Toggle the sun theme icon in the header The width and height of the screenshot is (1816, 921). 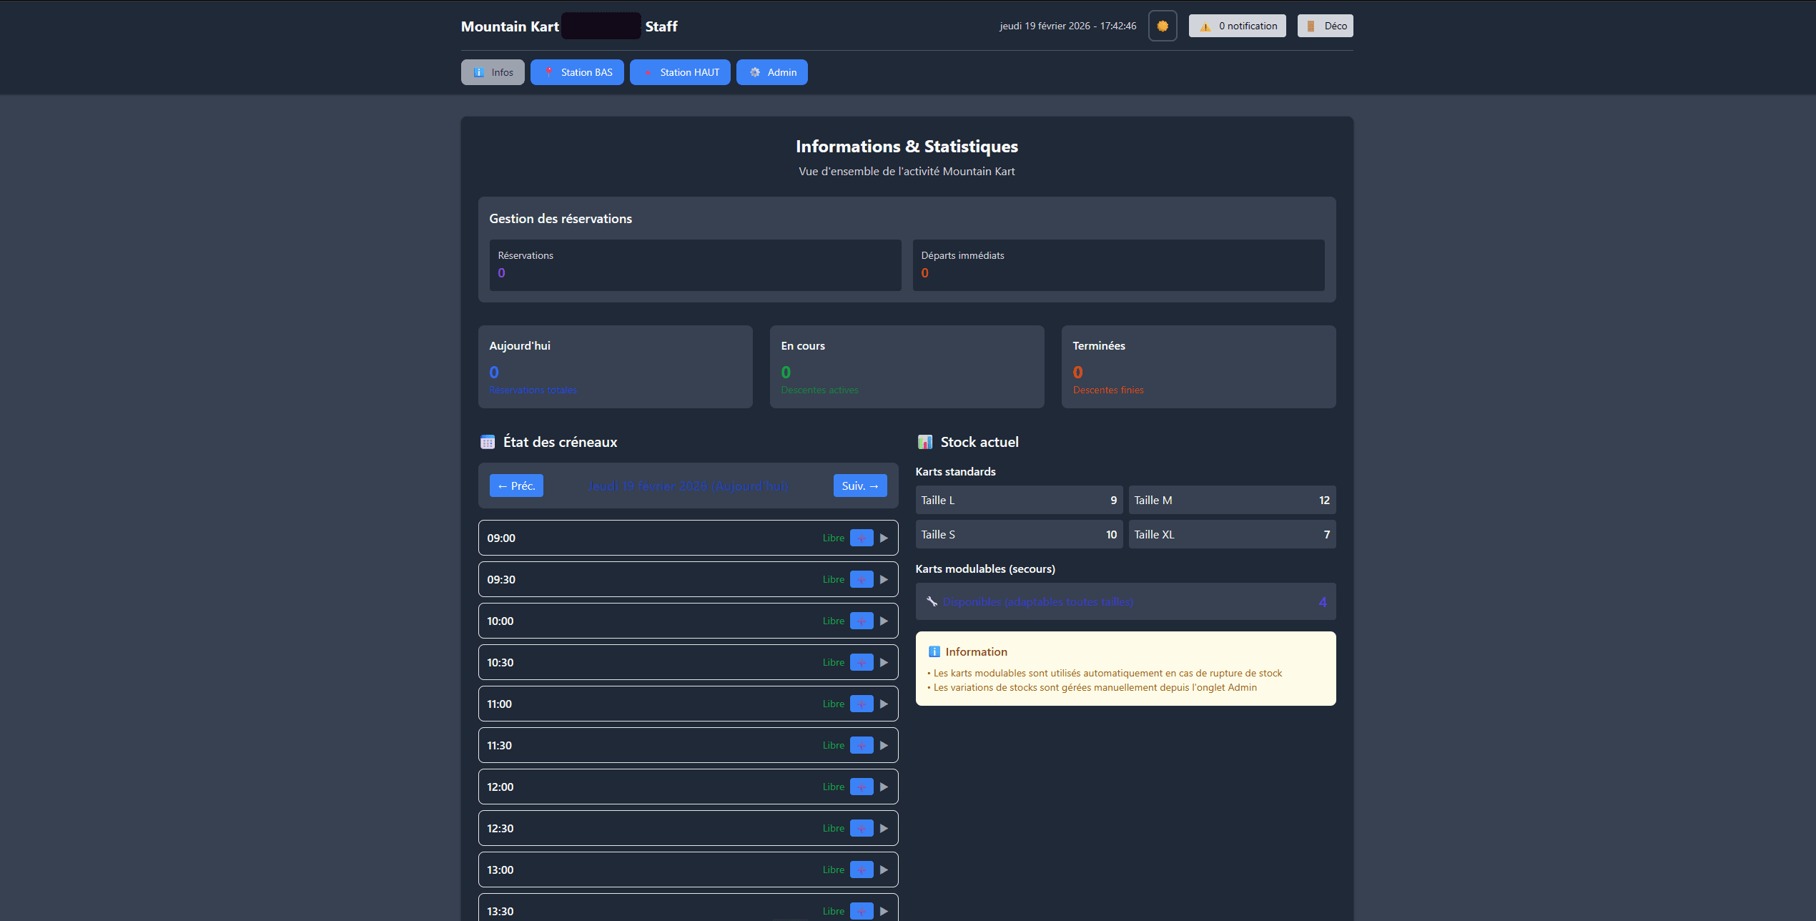click(x=1163, y=26)
